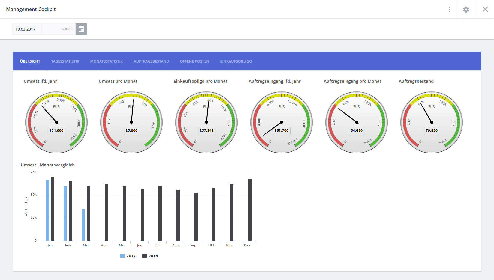The height and width of the screenshot is (280, 494).
Task: Click the date field showing 10.03.2017
Action: coord(27,29)
